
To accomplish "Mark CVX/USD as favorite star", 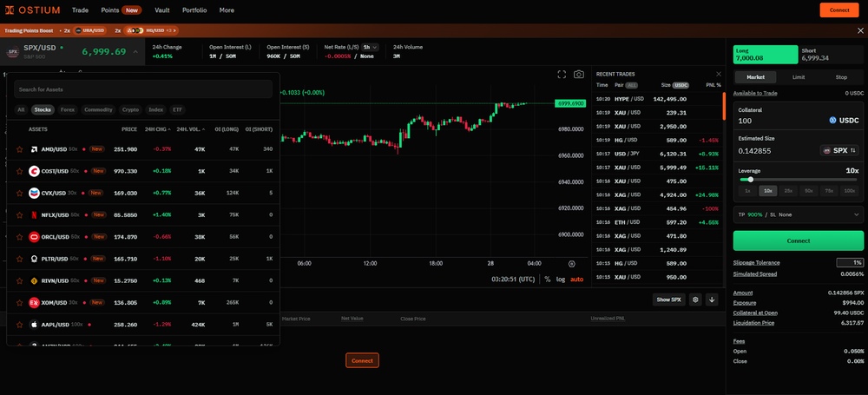I will pyautogui.click(x=19, y=193).
